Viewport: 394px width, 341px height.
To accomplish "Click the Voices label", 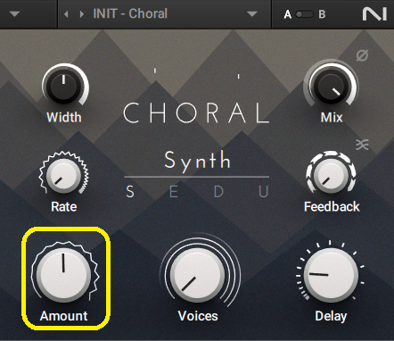I will [x=198, y=316].
